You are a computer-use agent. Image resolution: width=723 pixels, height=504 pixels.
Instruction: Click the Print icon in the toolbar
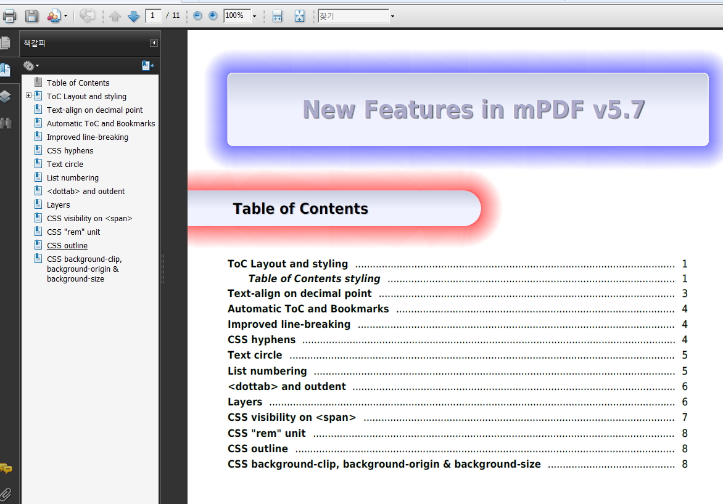(x=9, y=16)
